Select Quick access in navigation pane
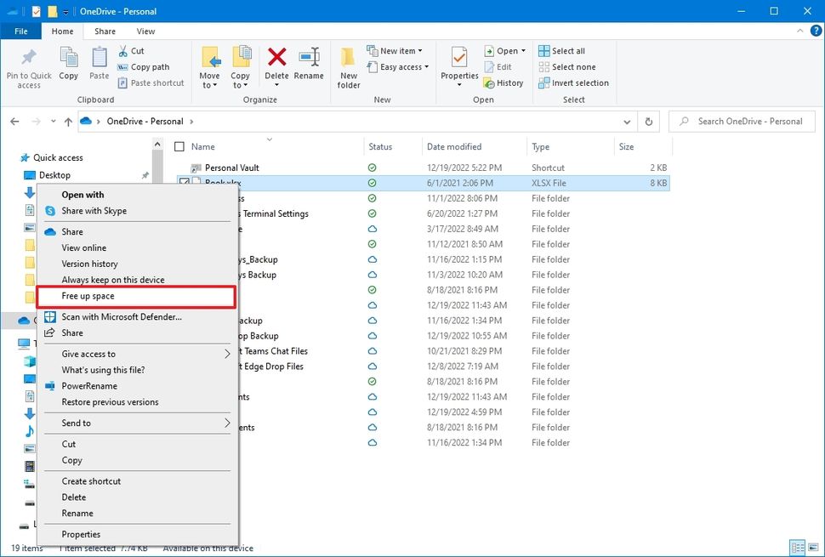Viewport: 825px width, 557px height. (x=58, y=158)
